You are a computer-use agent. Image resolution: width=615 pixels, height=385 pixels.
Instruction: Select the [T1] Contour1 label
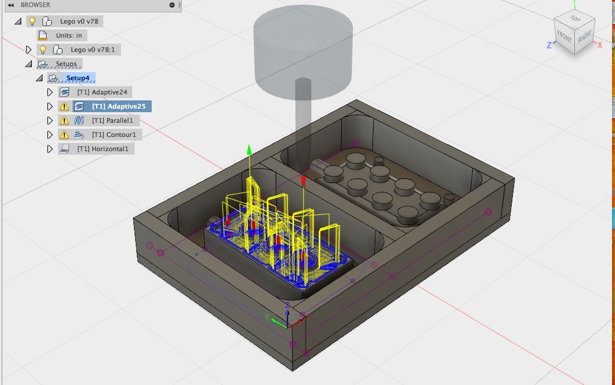pyautogui.click(x=114, y=135)
